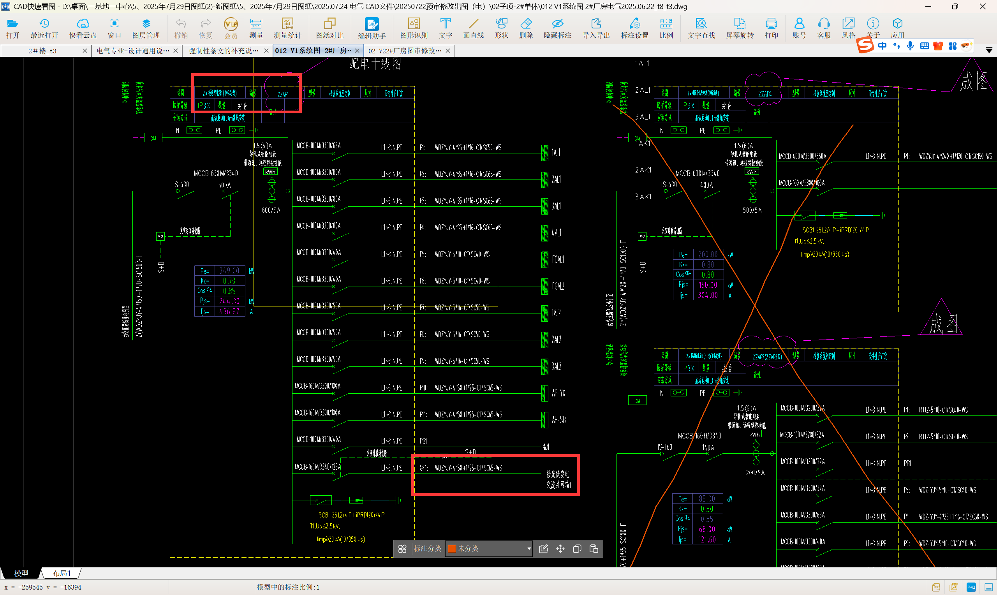Open the 形状 shapes tool

(502, 28)
